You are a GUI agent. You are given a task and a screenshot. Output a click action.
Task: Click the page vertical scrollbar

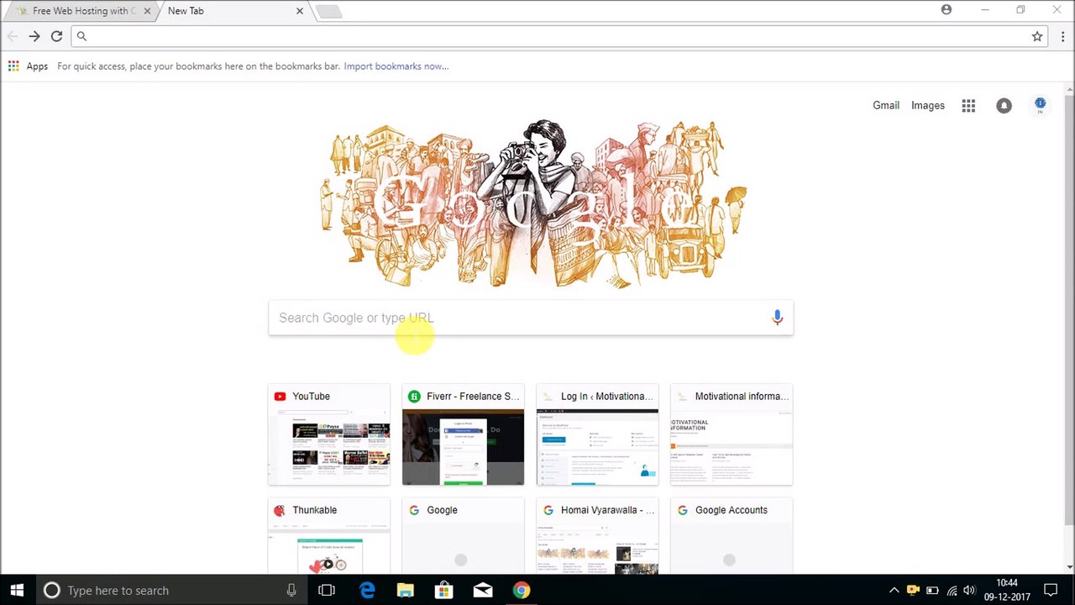tap(1068, 328)
